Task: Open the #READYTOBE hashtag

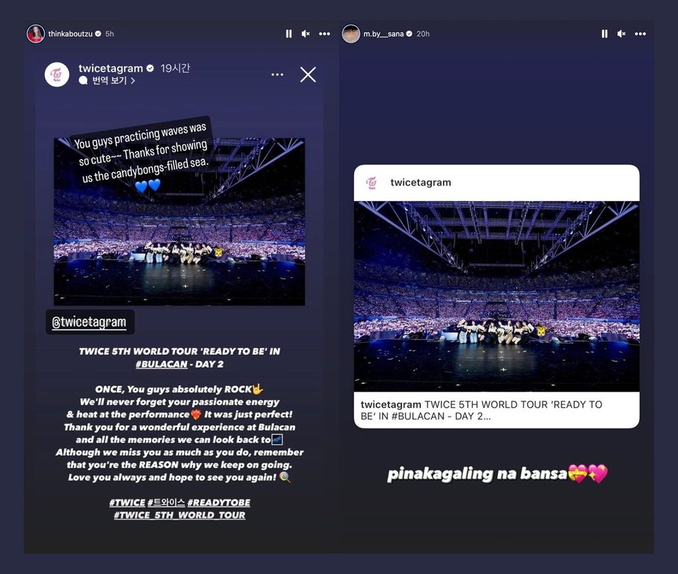Action: [218, 502]
